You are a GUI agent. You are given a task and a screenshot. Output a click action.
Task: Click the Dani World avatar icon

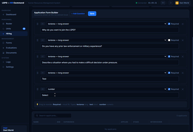tap(177, 3)
